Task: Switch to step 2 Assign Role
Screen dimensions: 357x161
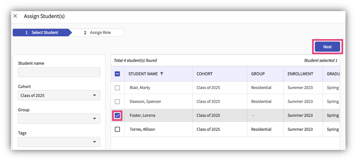Action: coord(97,32)
